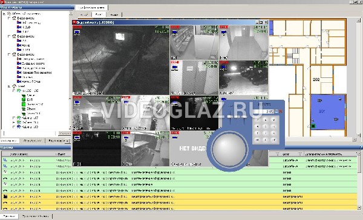Switch to the second tab above the floor plan
The image size is (363, 220).
pyautogui.click(x=99, y=15)
